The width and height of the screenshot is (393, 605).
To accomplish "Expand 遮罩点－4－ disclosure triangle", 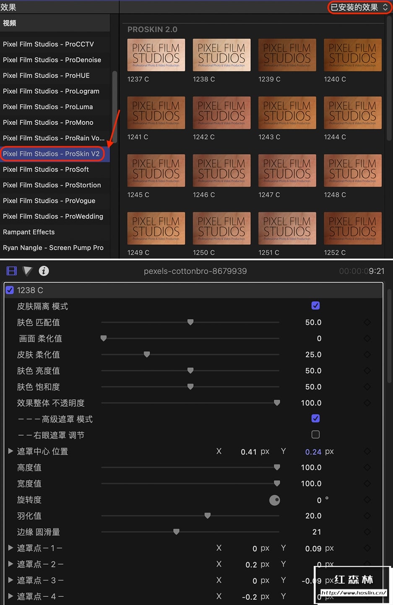I will click(x=10, y=596).
